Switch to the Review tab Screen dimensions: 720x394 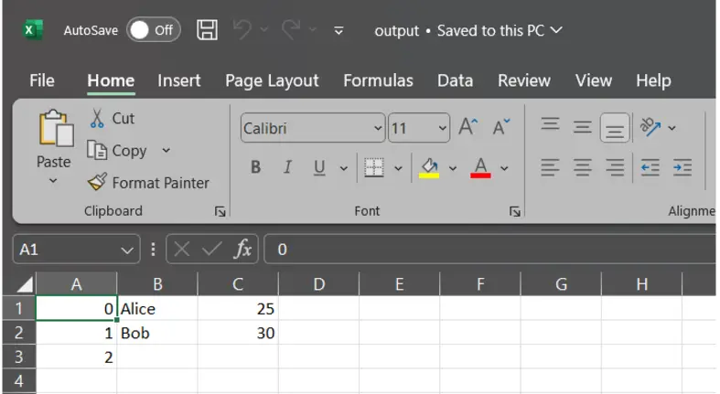[524, 80]
